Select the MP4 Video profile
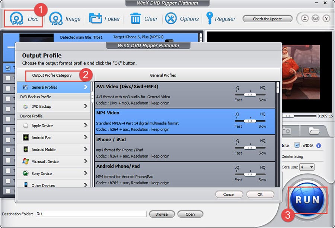 point(185,121)
